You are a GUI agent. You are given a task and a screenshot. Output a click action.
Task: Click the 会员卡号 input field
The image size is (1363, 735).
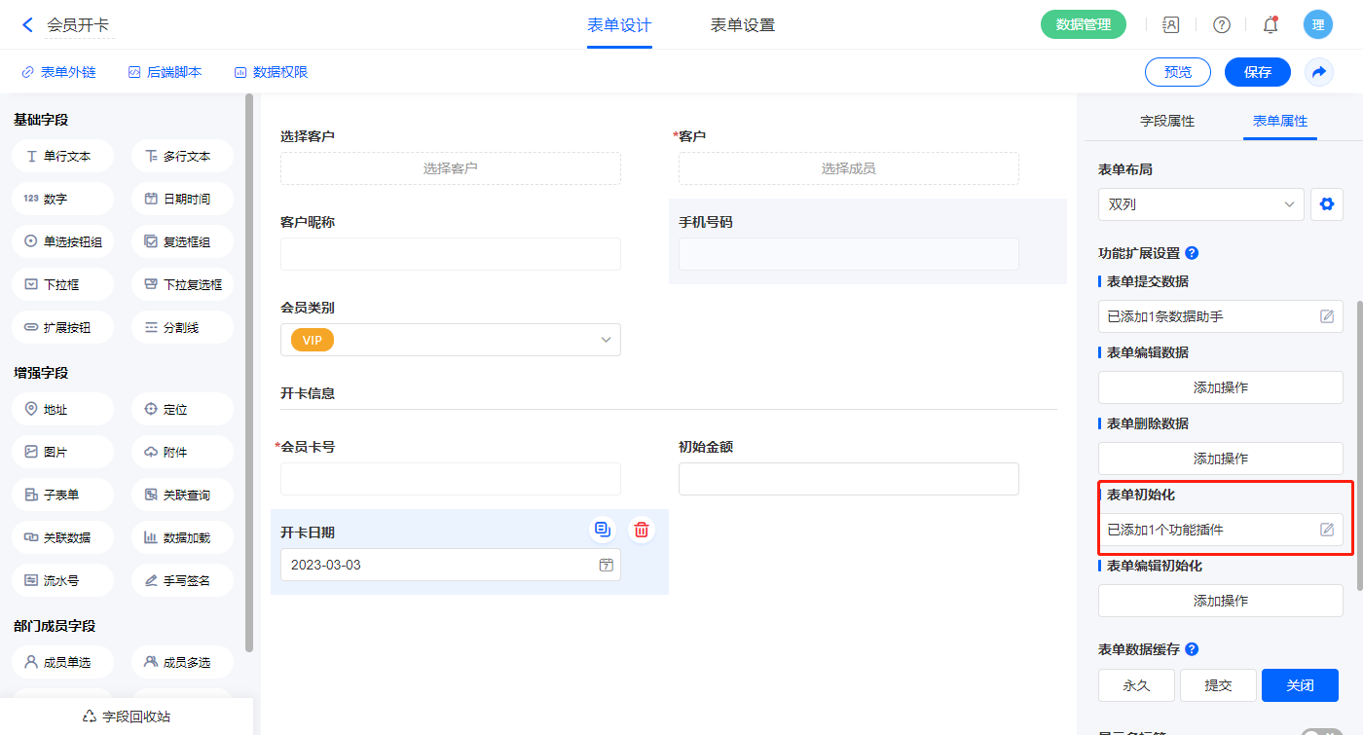(x=450, y=479)
